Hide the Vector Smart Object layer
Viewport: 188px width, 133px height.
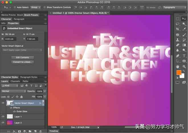pyautogui.click(x=3, y=103)
